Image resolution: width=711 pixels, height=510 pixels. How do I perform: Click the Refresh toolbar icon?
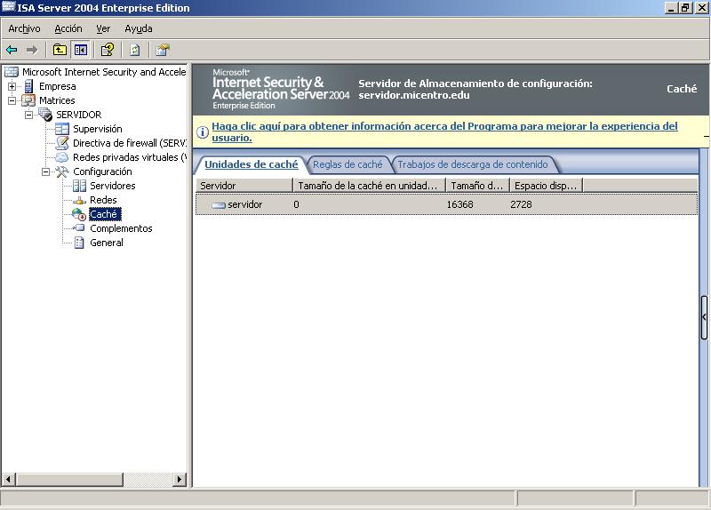point(135,50)
